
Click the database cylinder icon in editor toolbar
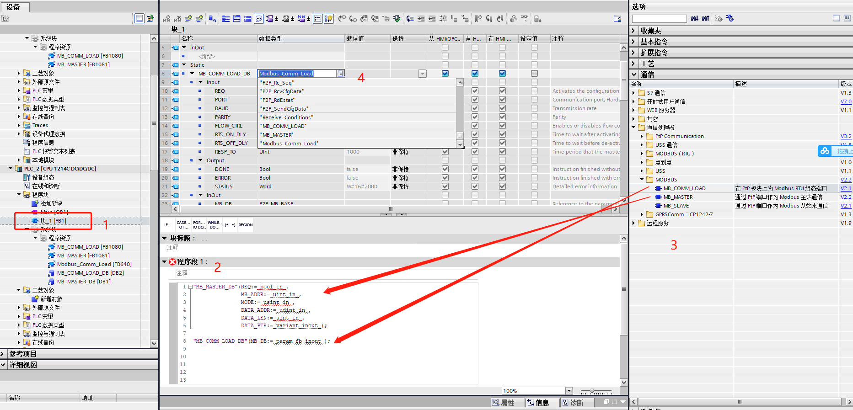pyautogui.click(x=538, y=19)
